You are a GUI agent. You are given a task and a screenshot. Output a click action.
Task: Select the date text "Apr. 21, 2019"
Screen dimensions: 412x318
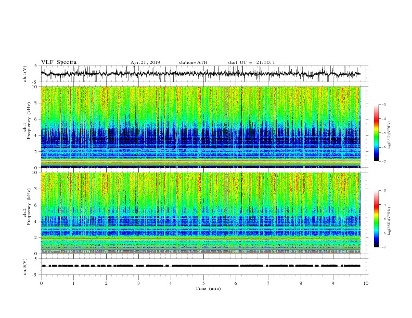pos(145,62)
